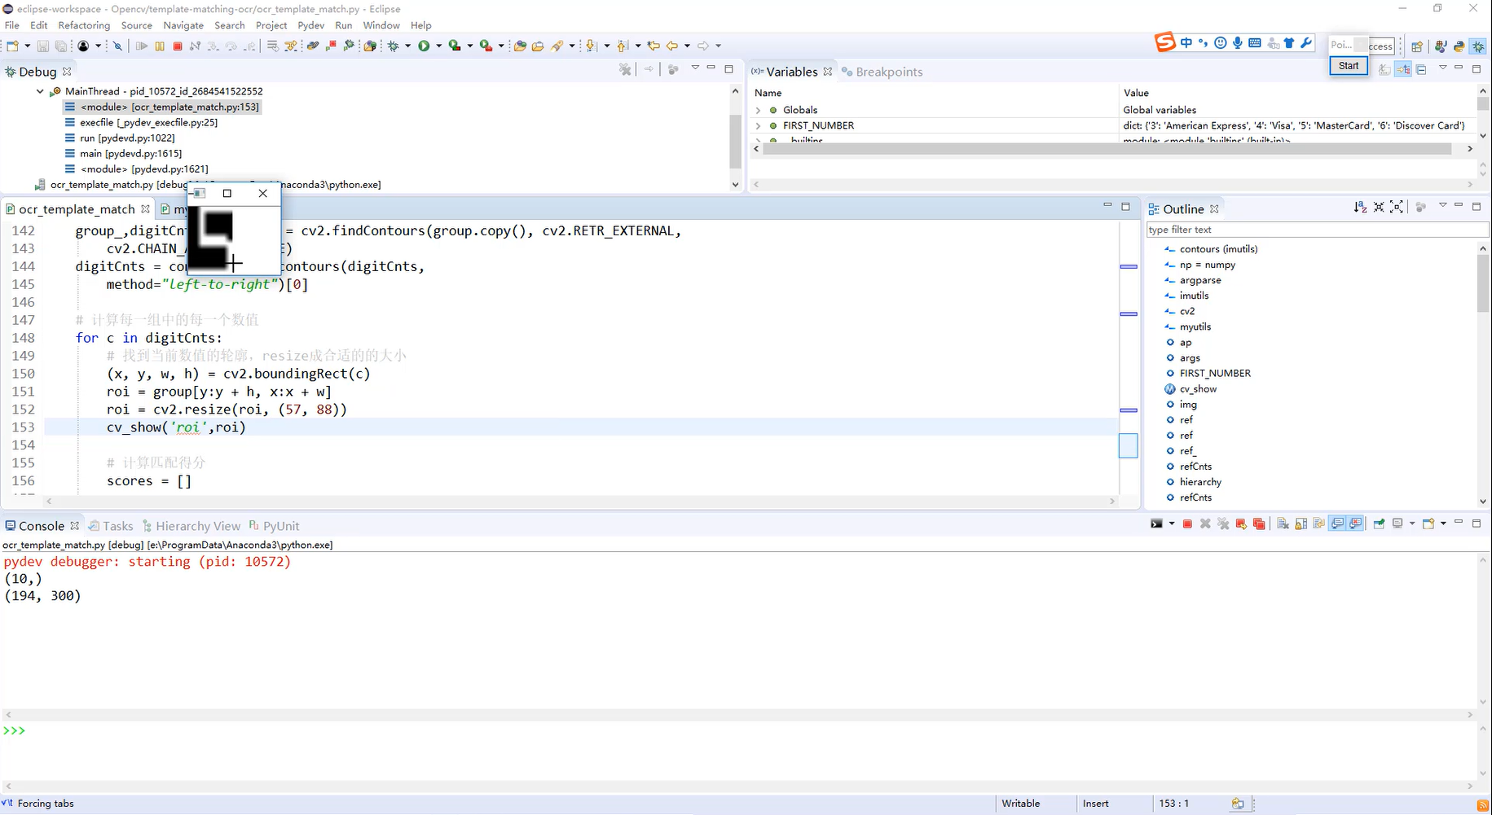This screenshot has width=1492, height=815.
Task: Click the Outline filter text field
Action: (1317, 230)
